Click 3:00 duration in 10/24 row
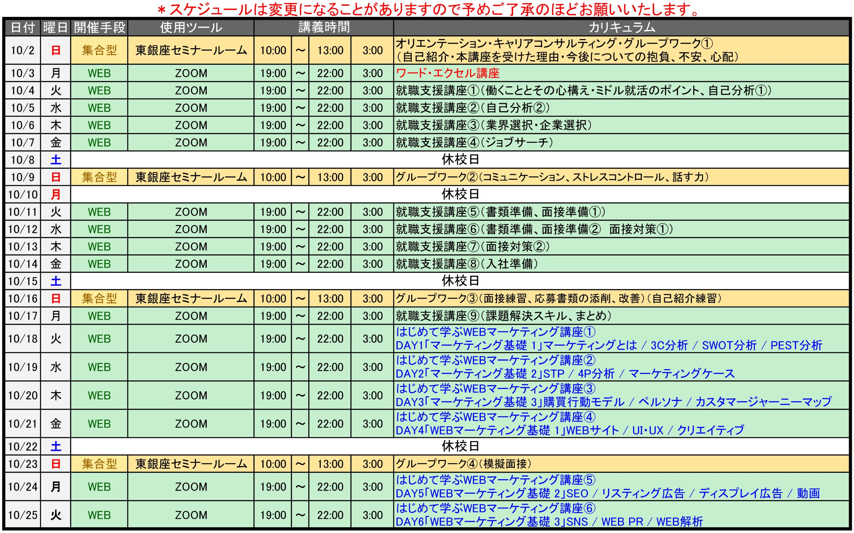854x533 pixels. click(372, 487)
